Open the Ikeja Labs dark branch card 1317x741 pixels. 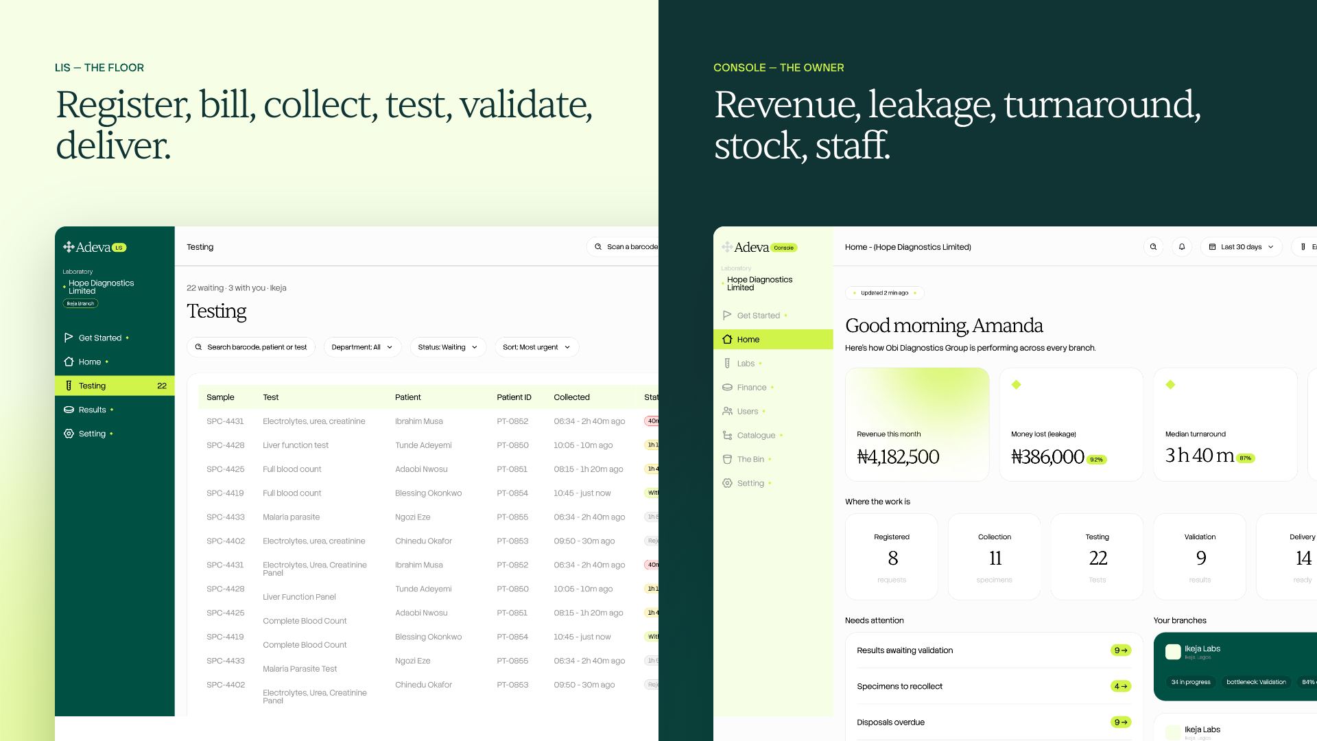point(1235,666)
